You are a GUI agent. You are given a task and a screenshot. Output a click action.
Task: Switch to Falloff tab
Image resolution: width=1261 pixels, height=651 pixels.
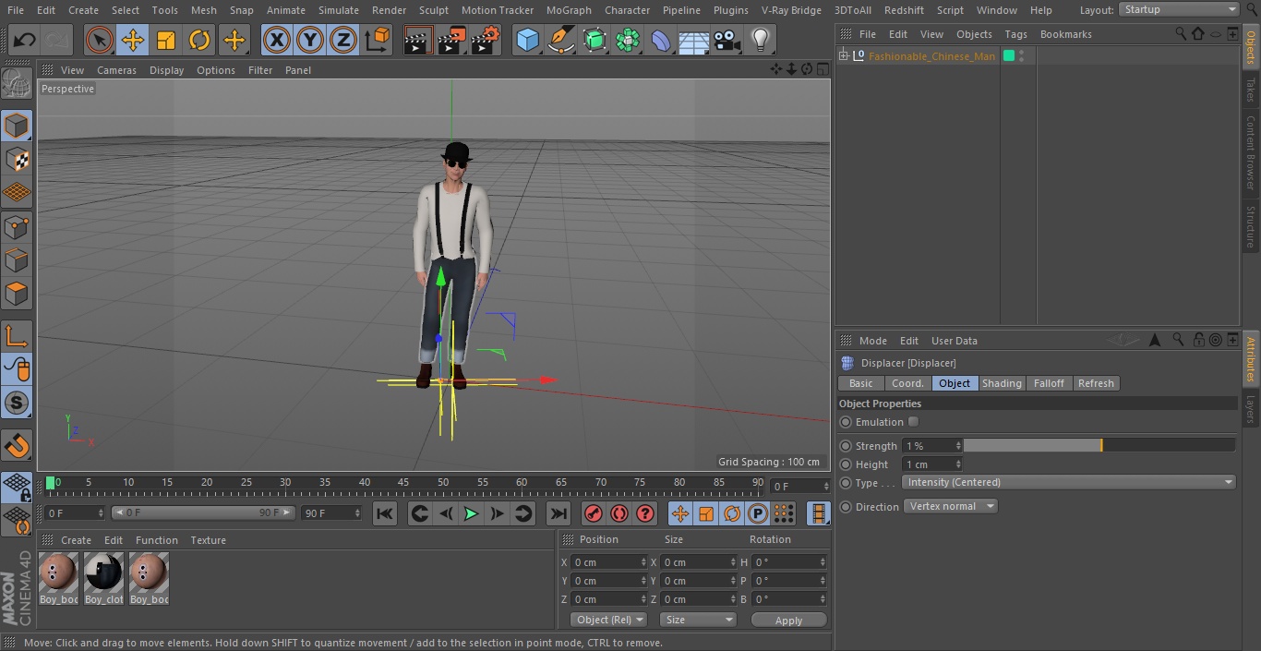click(x=1049, y=383)
